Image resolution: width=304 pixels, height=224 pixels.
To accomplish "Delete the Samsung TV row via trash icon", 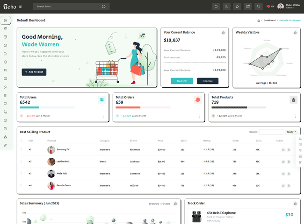I will coord(289,150).
